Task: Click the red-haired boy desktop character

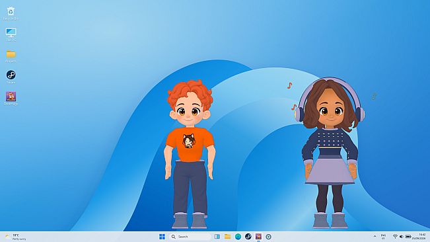Action: pyautogui.click(x=190, y=154)
